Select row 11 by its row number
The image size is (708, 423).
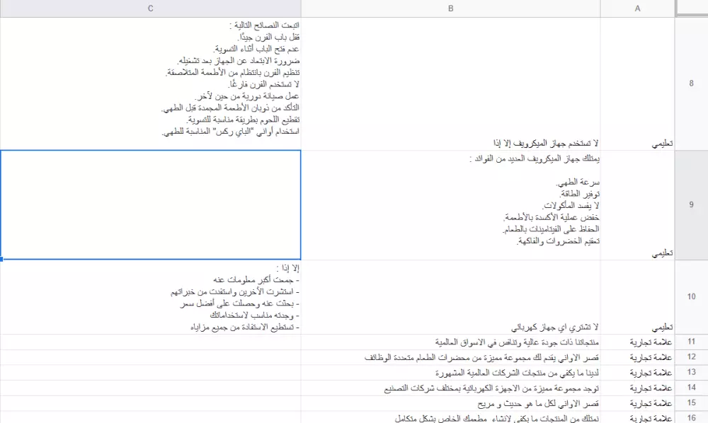[x=690, y=342]
